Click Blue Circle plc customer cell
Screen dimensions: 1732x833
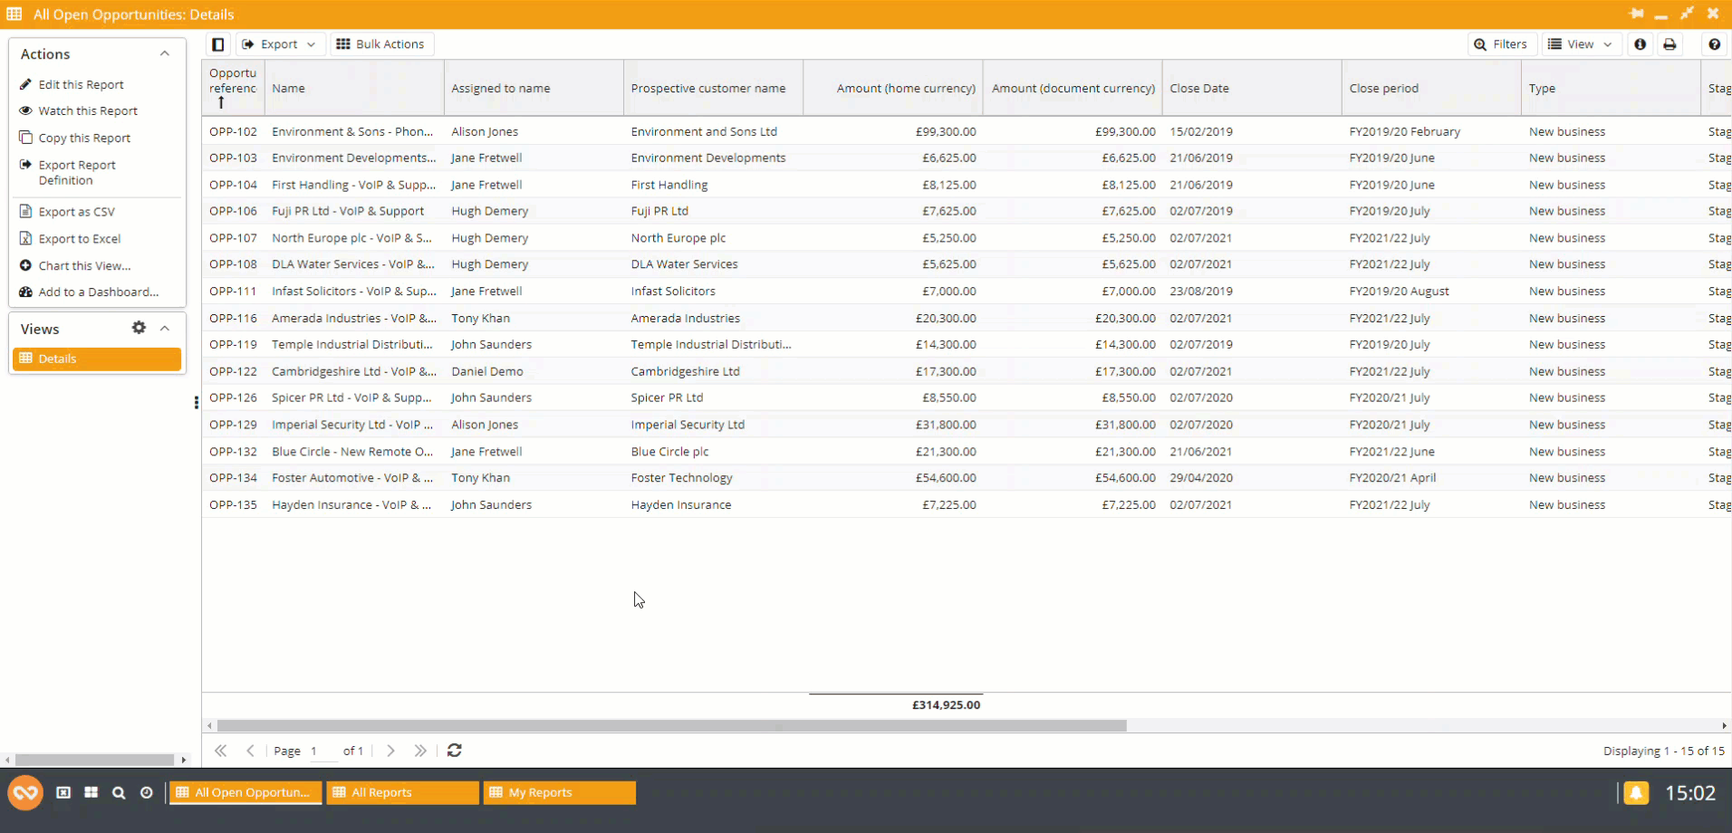(670, 452)
